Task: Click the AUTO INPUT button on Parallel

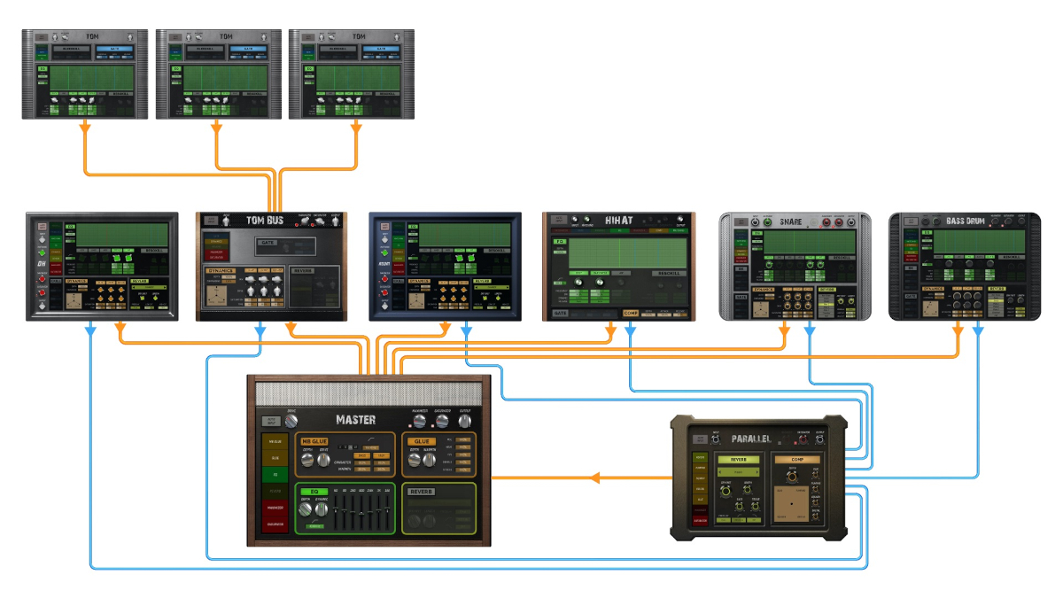Action: [700, 439]
